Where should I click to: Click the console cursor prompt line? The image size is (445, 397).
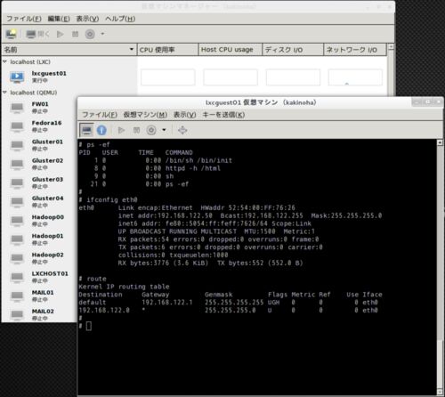[x=85, y=326]
